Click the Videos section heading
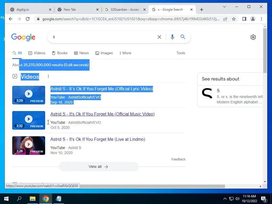272x204 pixels. point(30,76)
